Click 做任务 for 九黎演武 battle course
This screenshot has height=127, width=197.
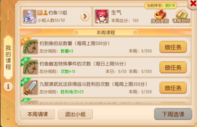pyautogui.click(x=173, y=88)
